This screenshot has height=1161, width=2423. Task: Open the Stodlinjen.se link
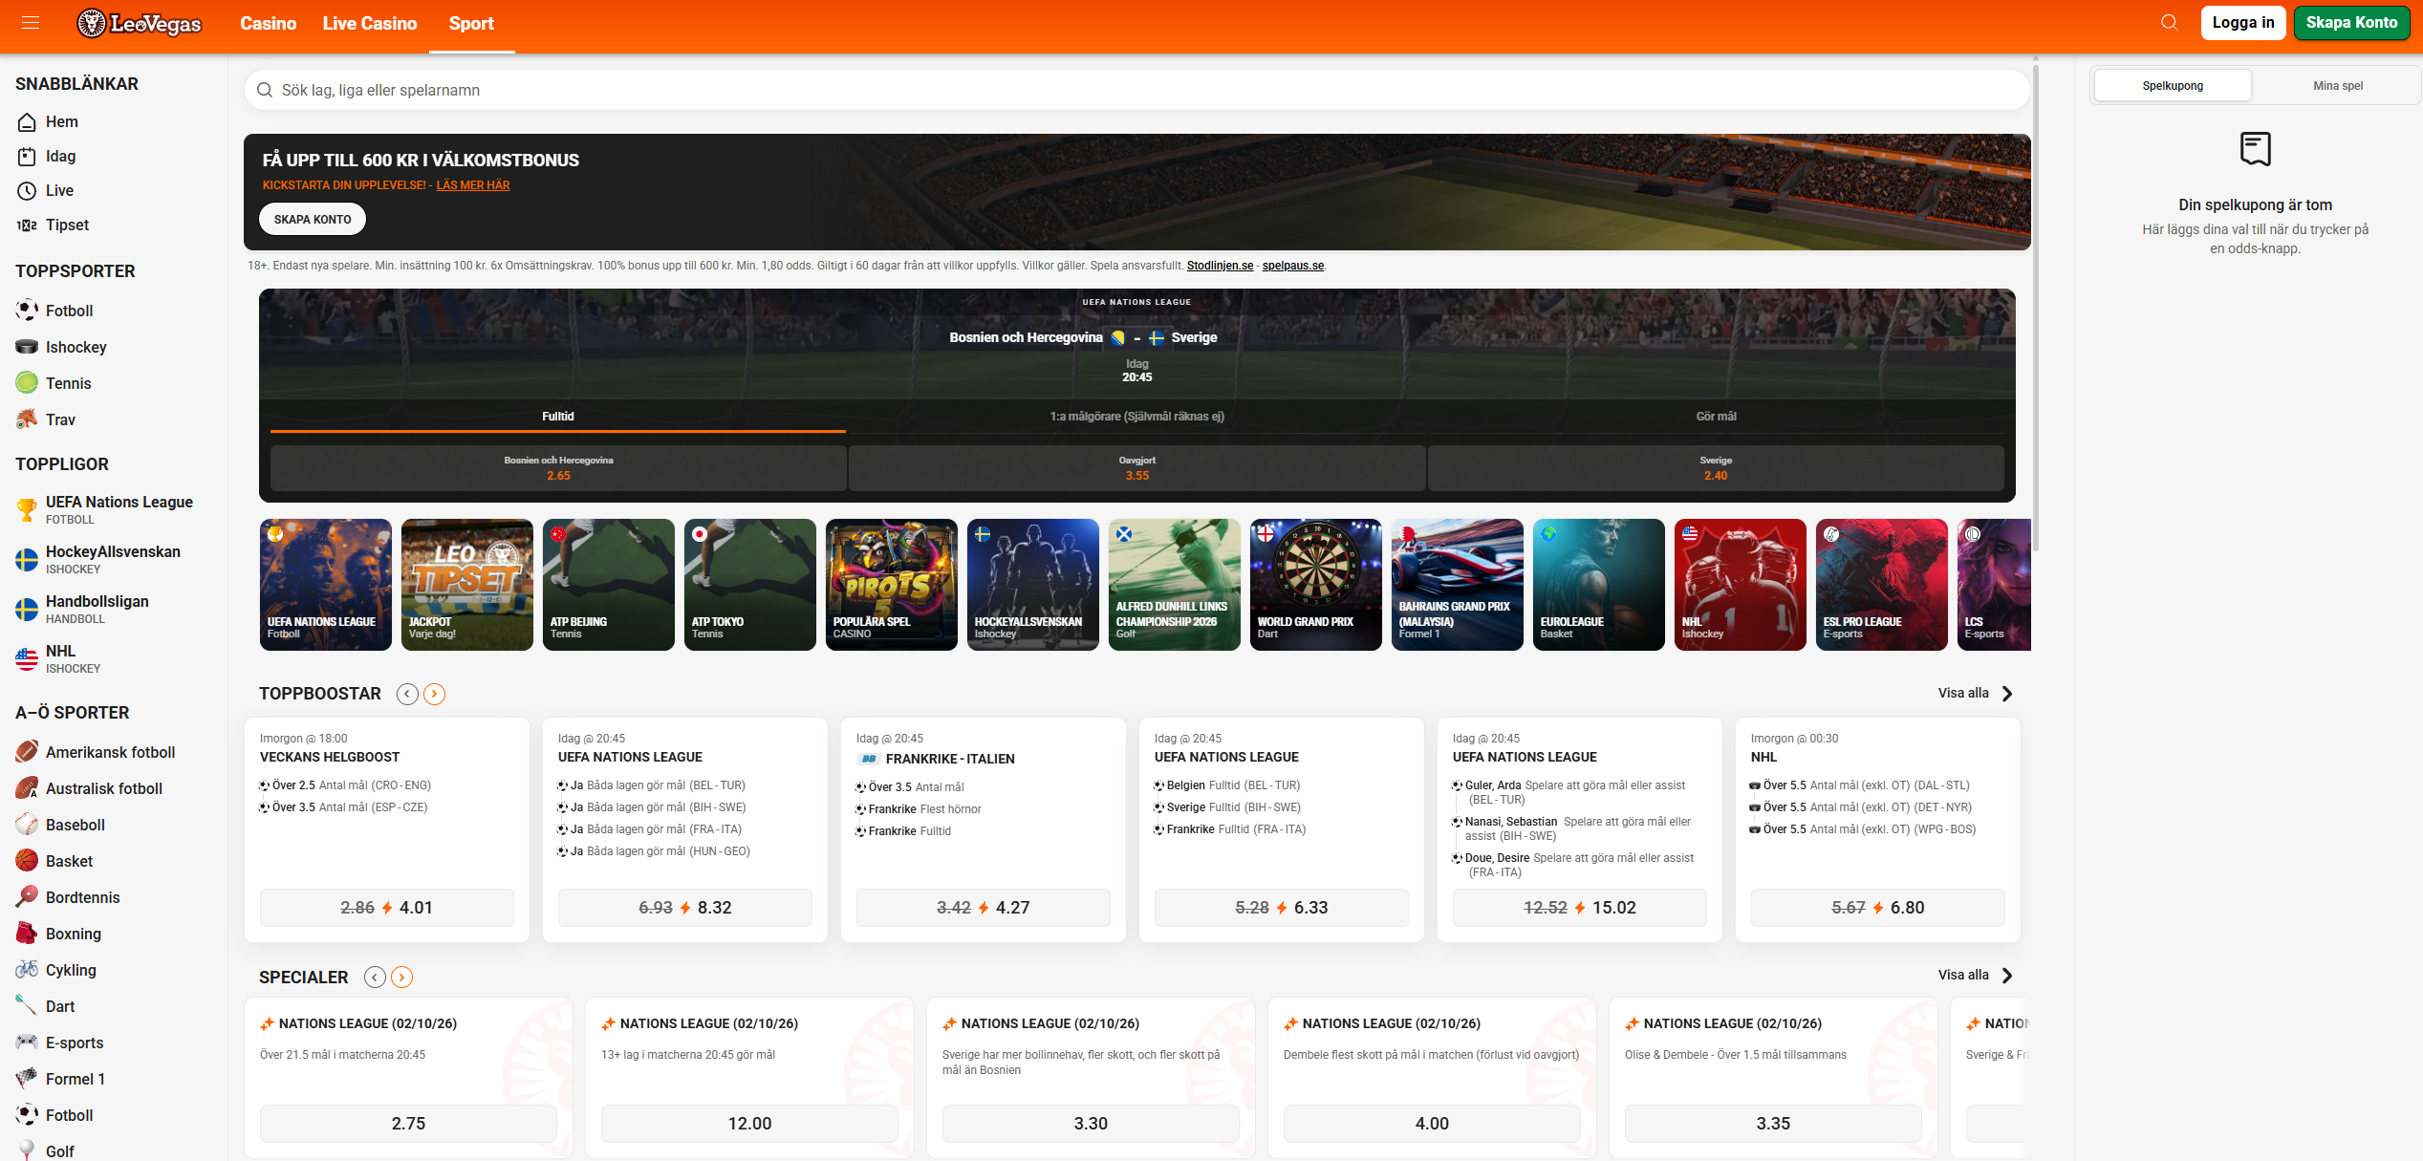pyautogui.click(x=1220, y=266)
